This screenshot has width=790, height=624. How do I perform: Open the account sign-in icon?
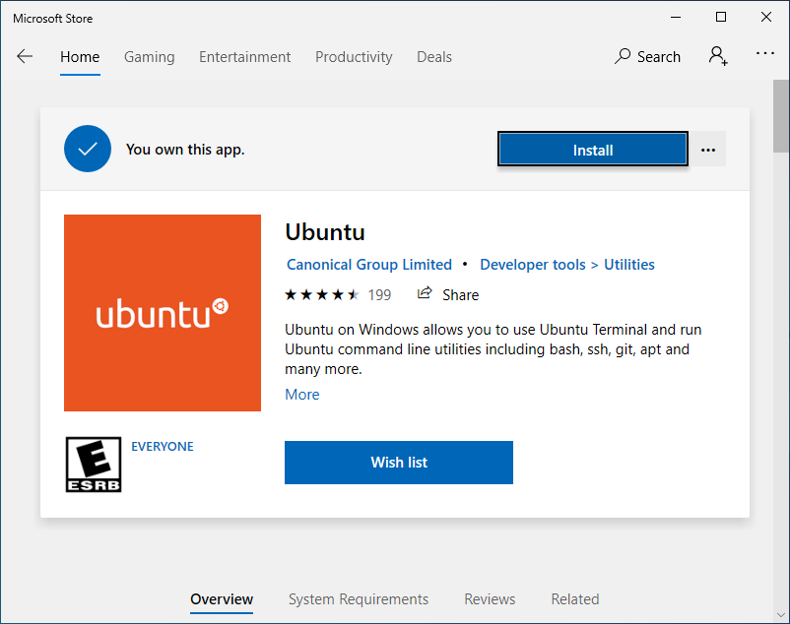pos(718,56)
